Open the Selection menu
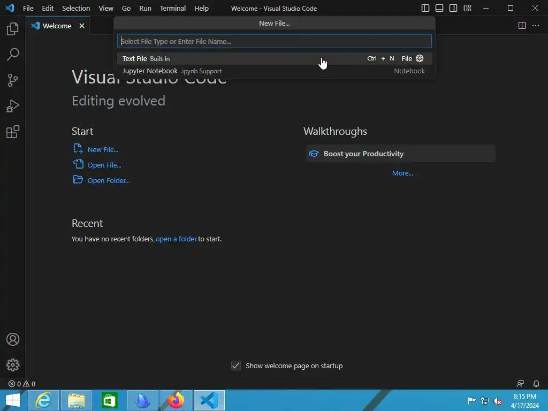 point(76,8)
